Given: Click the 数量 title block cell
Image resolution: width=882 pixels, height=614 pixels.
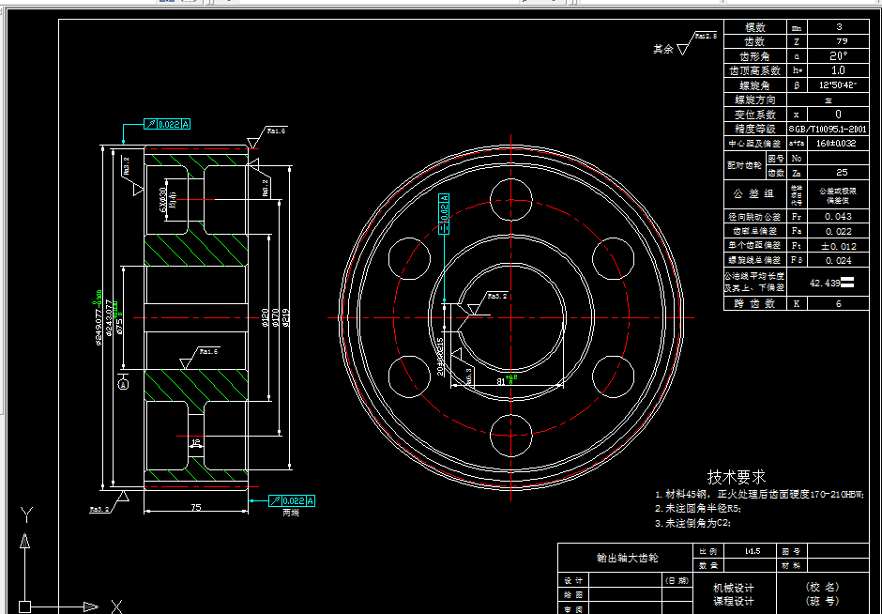Looking at the screenshot, I should 708,565.
